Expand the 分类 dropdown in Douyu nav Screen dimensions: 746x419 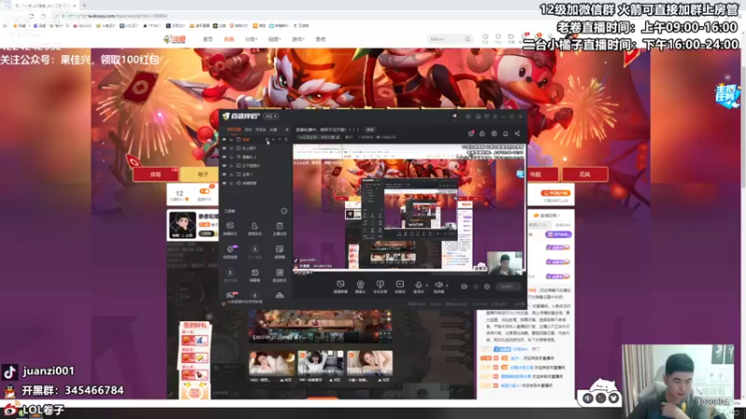pyautogui.click(x=251, y=39)
